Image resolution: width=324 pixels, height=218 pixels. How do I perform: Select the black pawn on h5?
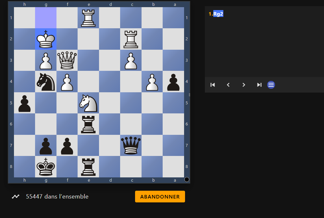point(24,103)
